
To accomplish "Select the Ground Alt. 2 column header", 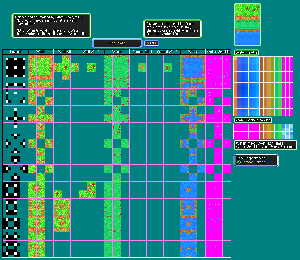I will (x=168, y=52).
